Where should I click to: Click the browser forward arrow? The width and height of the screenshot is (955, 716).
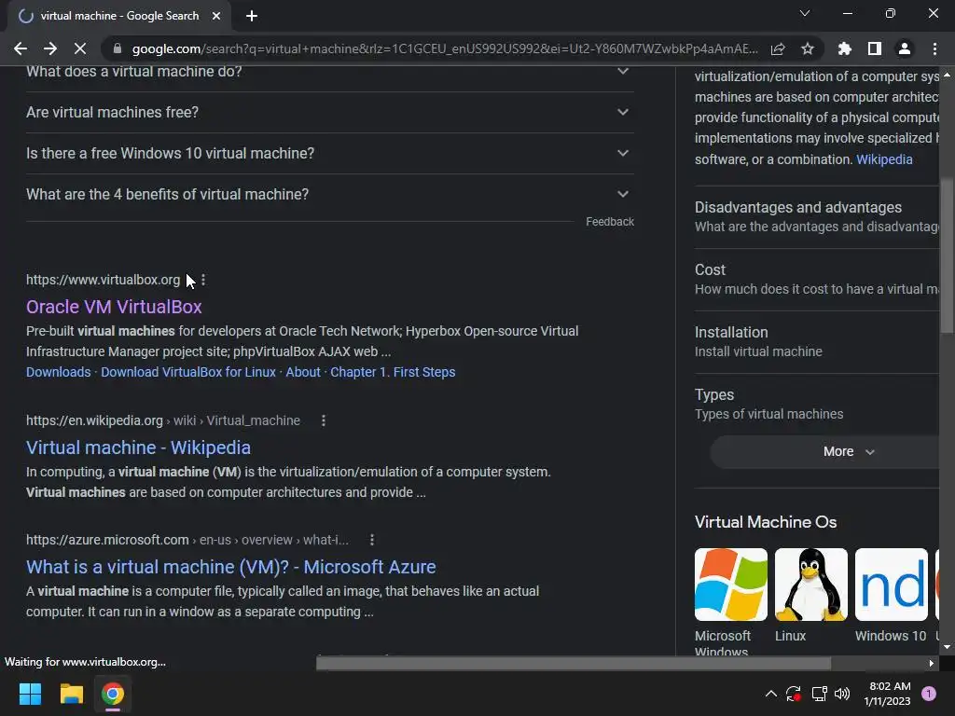tap(50, 48)
